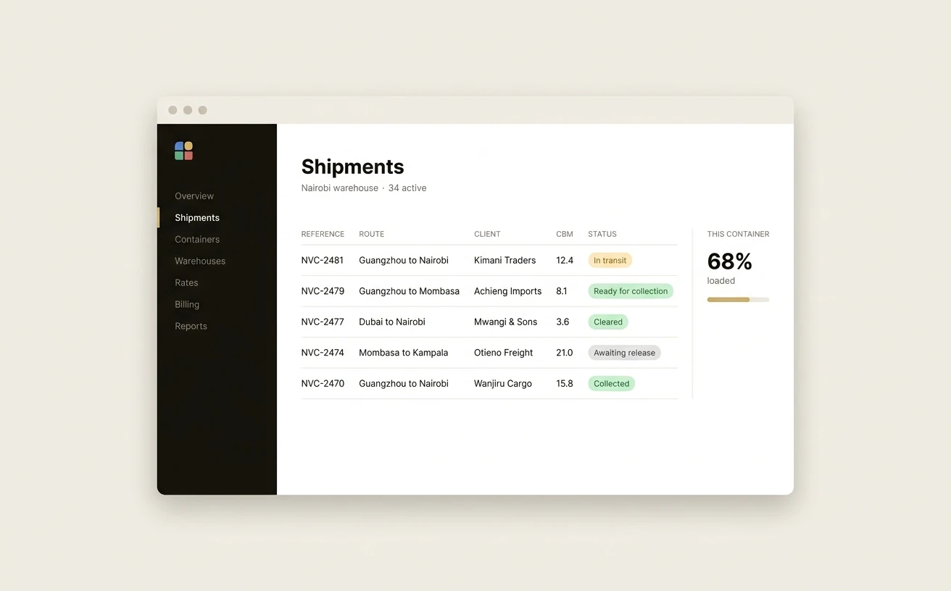View the Reports page
The height and width of the screenshot is (591, 951).
[x=191, y=326]
